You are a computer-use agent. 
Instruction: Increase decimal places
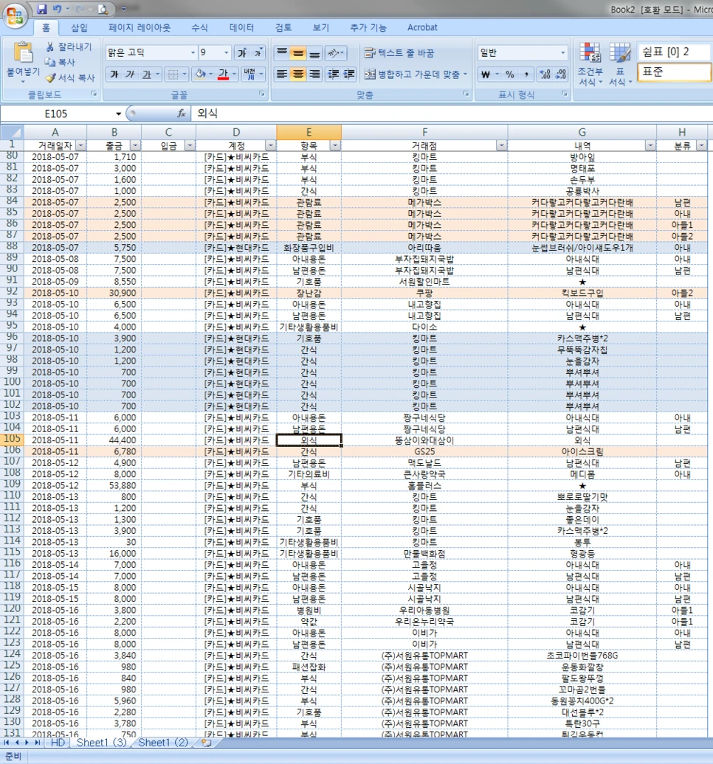click(x=545, y=74)
